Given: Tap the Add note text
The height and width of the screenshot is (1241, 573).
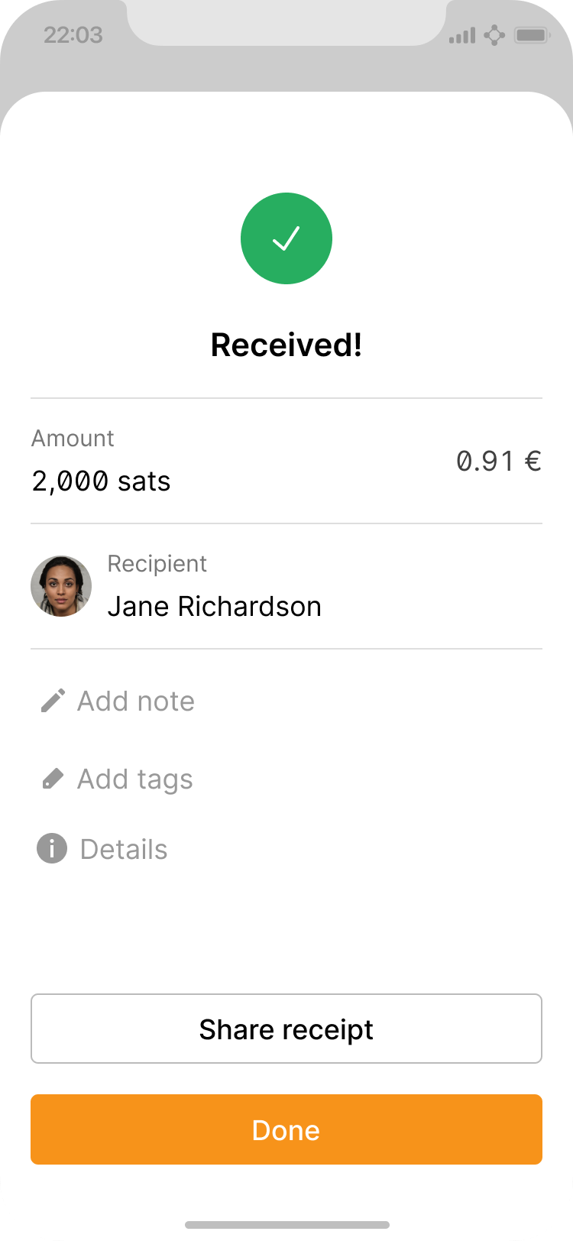Looking at the screenshot, I should coord(136,701).
